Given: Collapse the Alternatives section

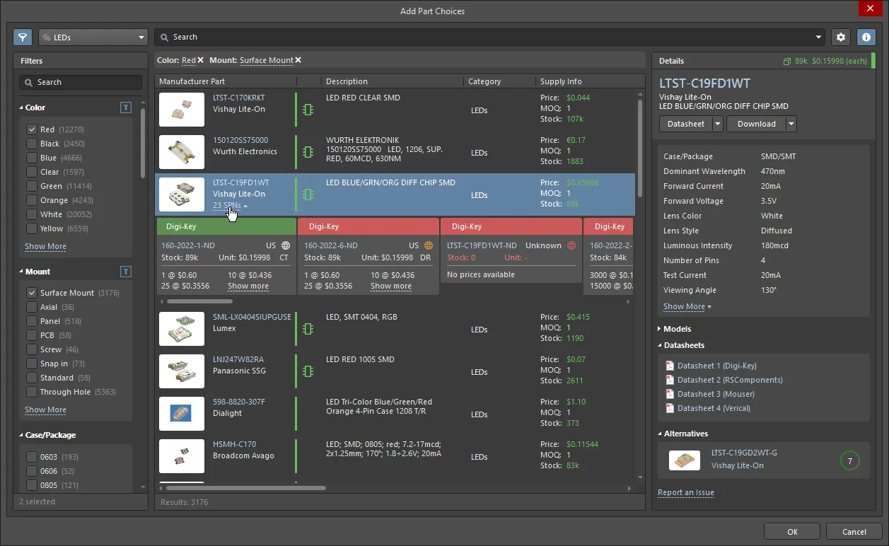Looking at the screenshot, I should point(660,434).
